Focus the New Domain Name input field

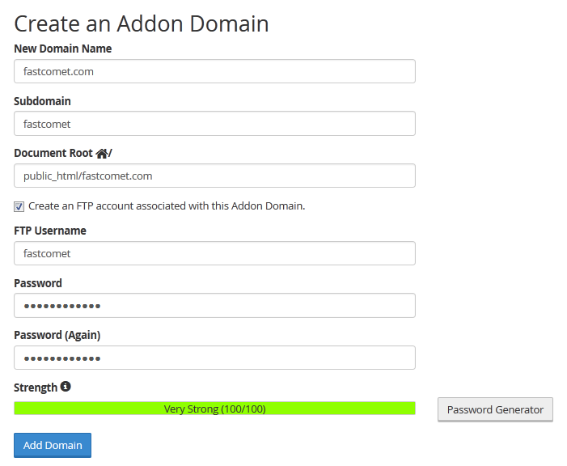(214, 71)
